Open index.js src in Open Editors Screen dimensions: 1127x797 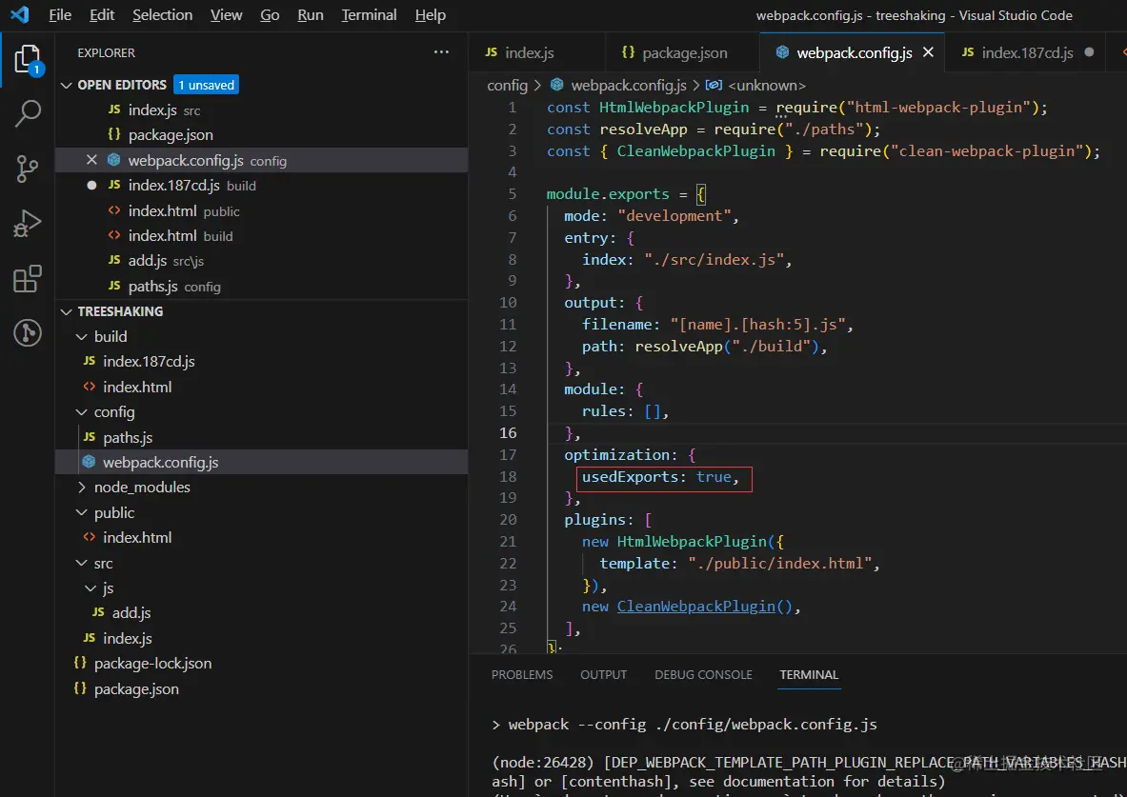[x=262, y=110]
